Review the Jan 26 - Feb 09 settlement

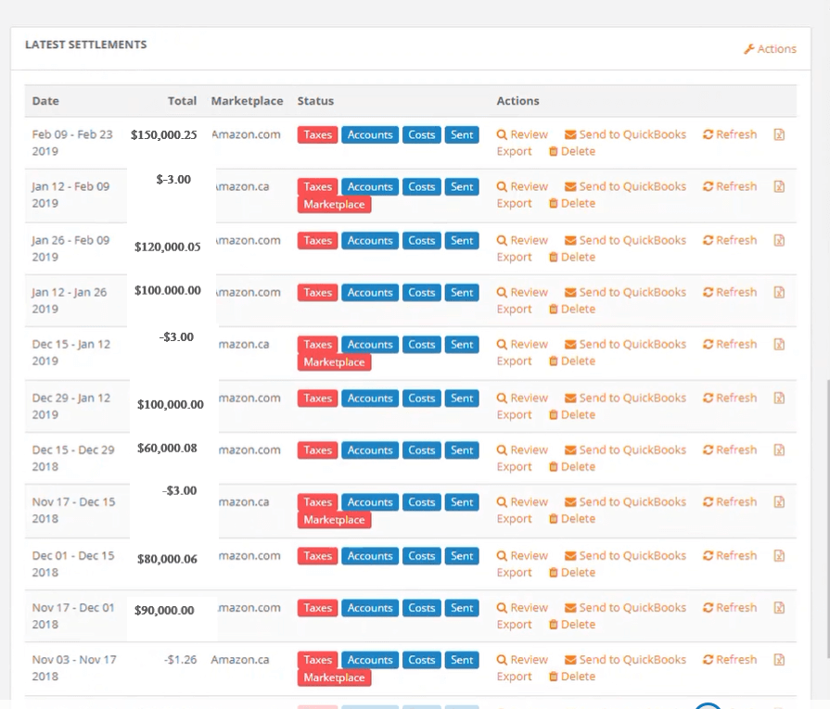(522, 240)
